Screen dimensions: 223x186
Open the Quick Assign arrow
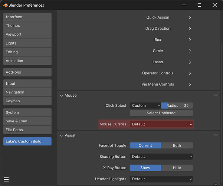[x=190, y=17]
